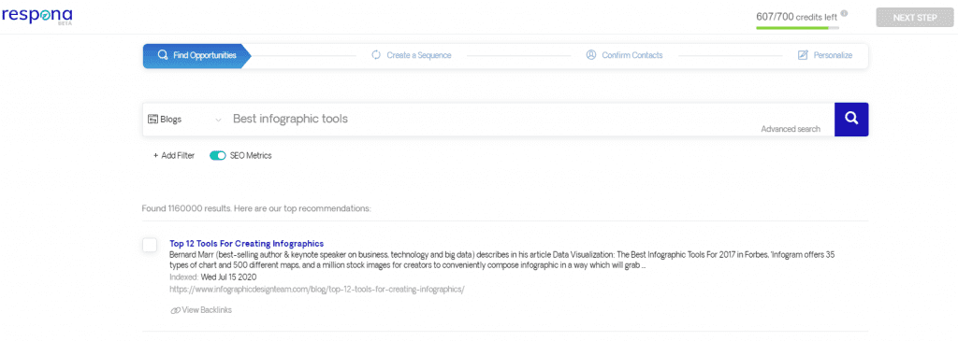Click the Blogs category icon

152,119
